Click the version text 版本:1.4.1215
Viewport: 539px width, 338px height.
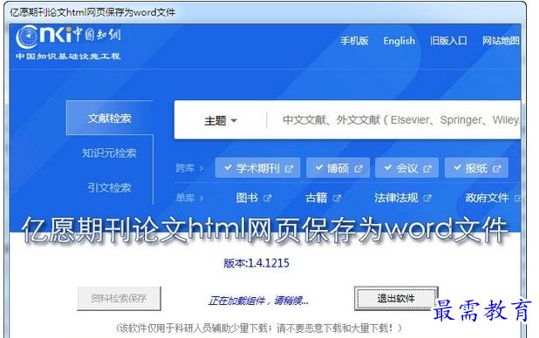coord(256,263)
